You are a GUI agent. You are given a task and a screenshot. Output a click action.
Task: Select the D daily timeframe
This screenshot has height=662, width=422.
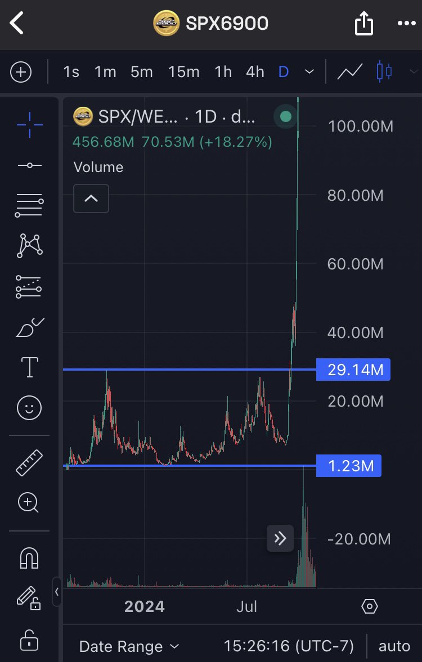click(284, 72)
